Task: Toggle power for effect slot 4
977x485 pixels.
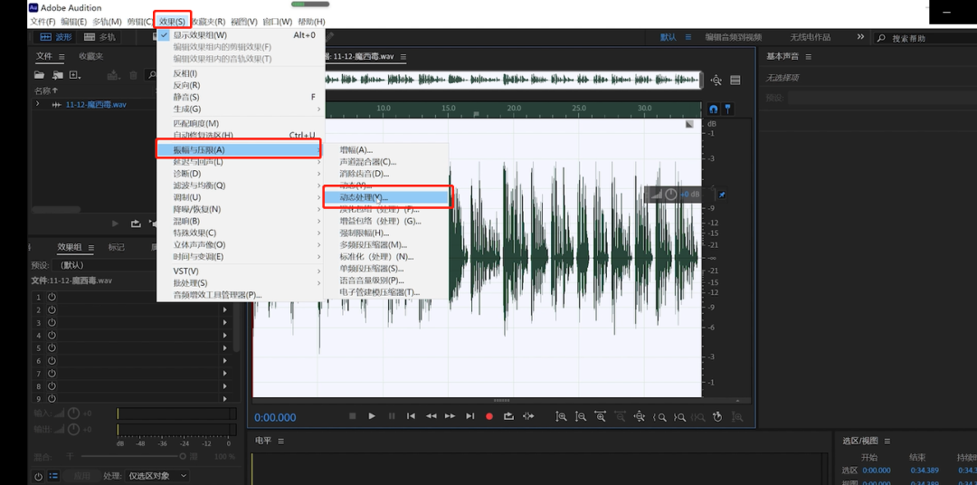Action: 52,336
